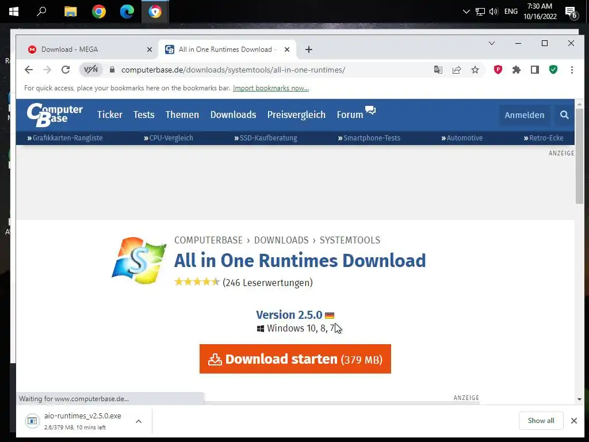Click the Anmelden button
The width and height of the screenshot is (589, 442).
tap(525, 115)
